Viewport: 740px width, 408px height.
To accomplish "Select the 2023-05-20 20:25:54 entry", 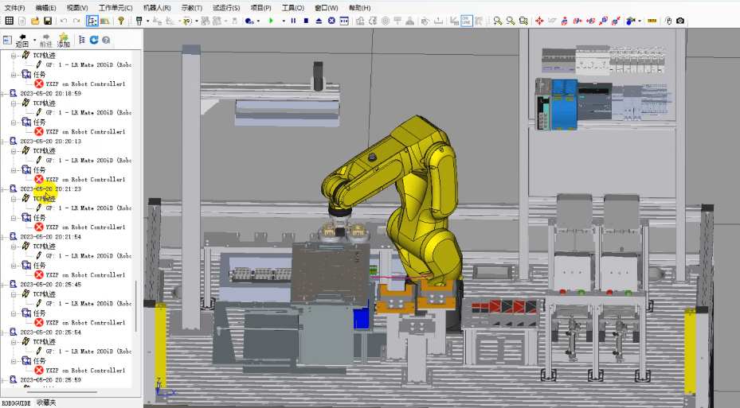I will [50, 332].
